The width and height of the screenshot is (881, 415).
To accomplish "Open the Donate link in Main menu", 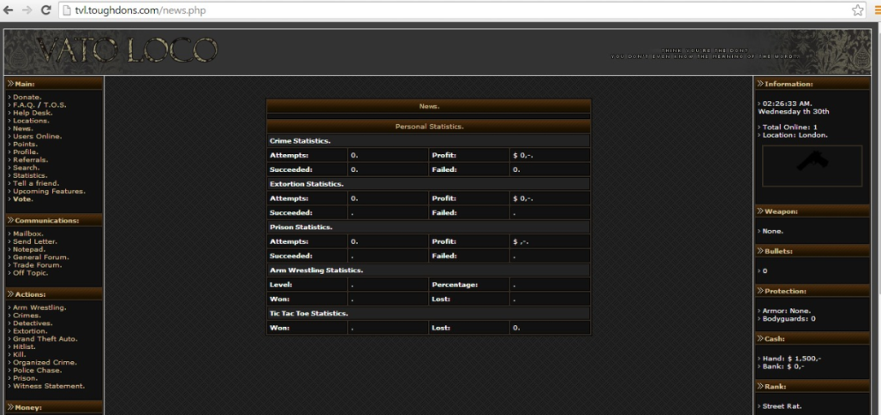I will [27, 97].
